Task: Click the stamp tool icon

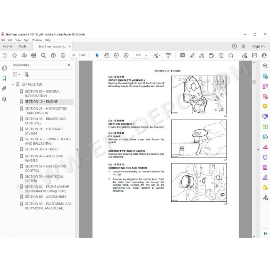Action: pyautogui.click(x=211, y=55)
